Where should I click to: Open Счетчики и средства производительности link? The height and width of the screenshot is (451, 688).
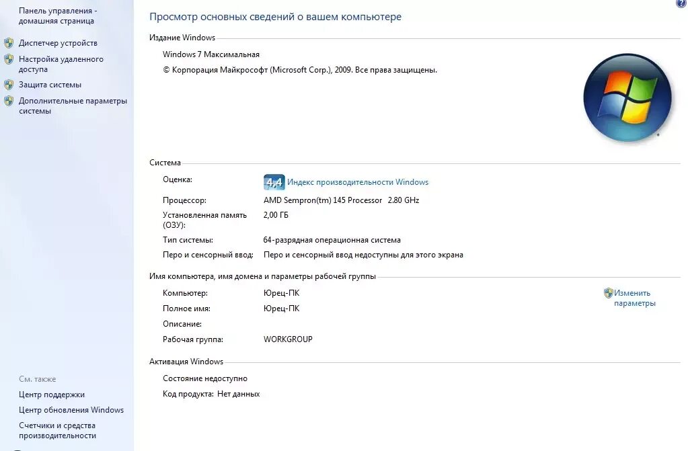click(57, 430)
